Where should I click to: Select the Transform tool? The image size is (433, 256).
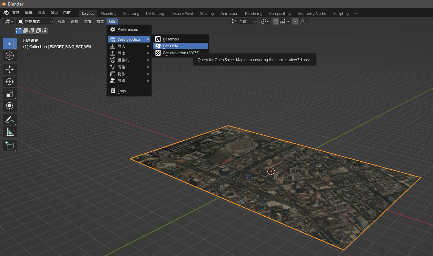(10, 106)
